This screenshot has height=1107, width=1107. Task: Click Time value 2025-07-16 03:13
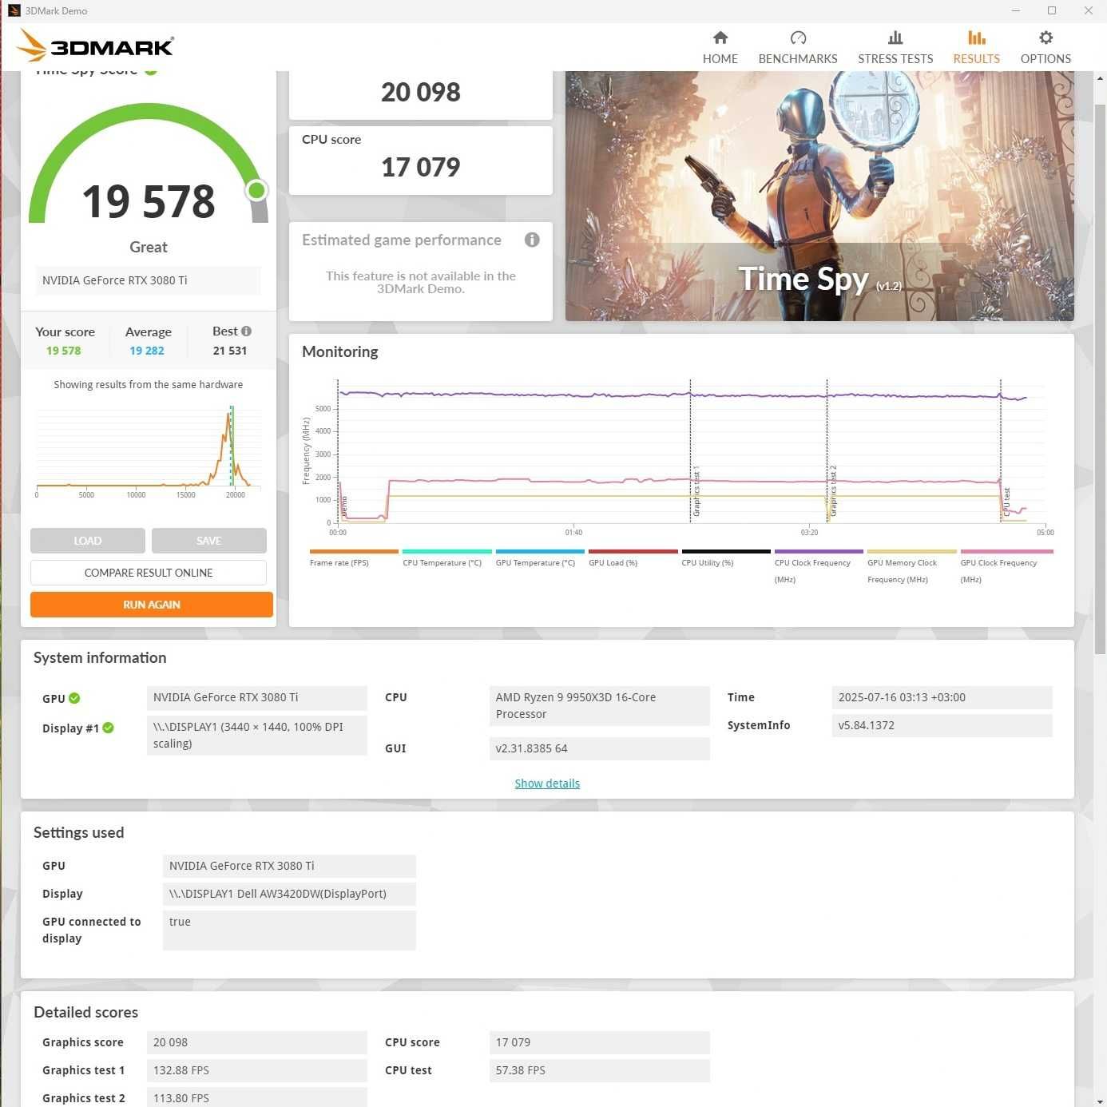tap(942, 697)
